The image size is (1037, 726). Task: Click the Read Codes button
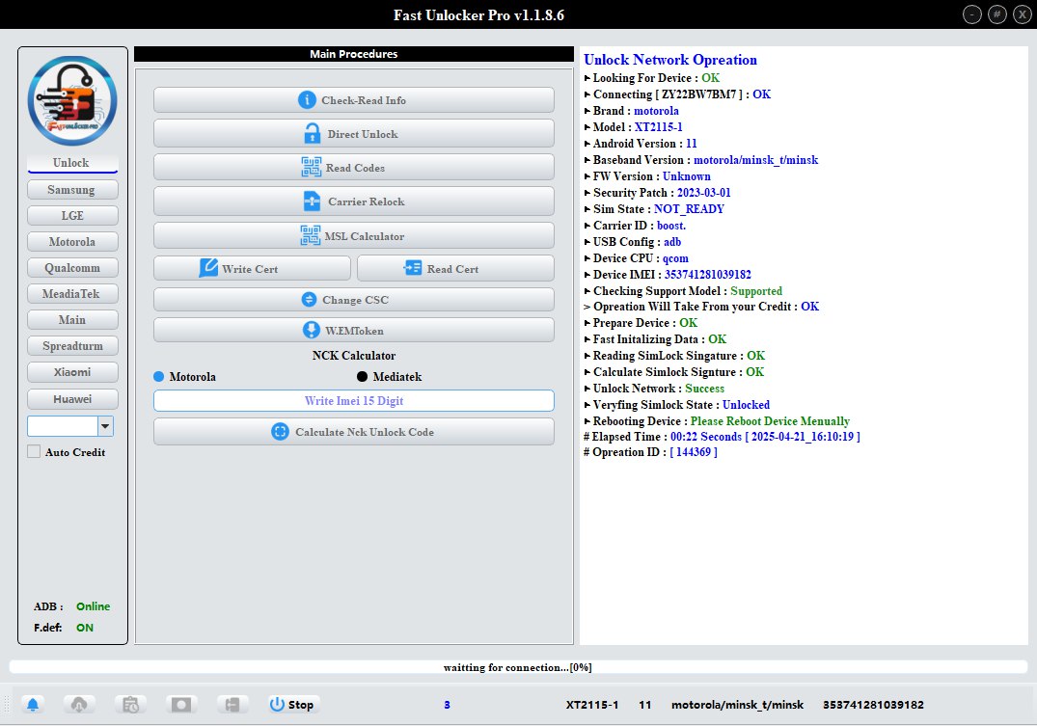pyautogui.click(x=353, y=168)
